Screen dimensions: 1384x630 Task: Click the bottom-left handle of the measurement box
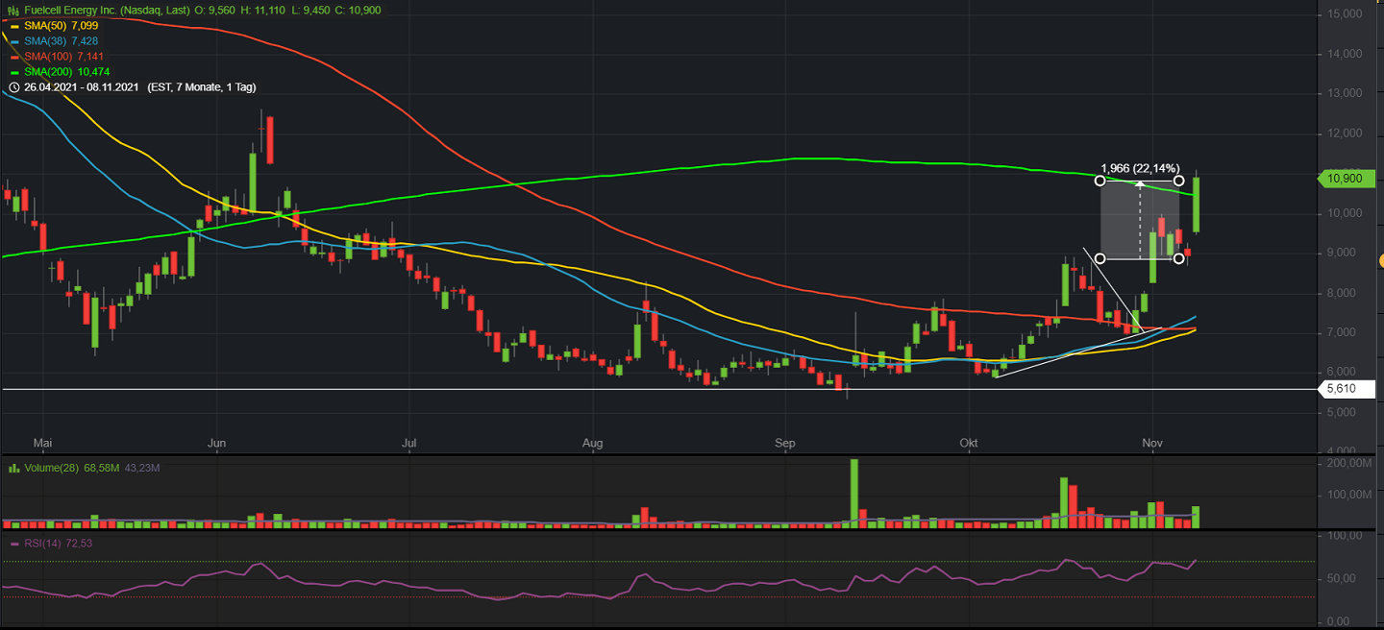tap(1100, 258)
